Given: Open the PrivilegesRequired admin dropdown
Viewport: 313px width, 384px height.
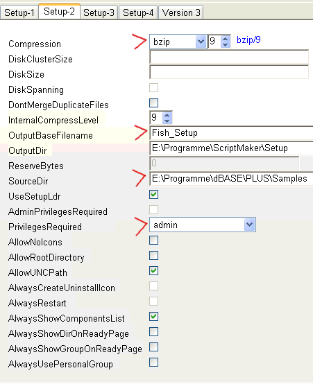Looking at the screenshot, I should pyautogui.click(x=249, y=225).
